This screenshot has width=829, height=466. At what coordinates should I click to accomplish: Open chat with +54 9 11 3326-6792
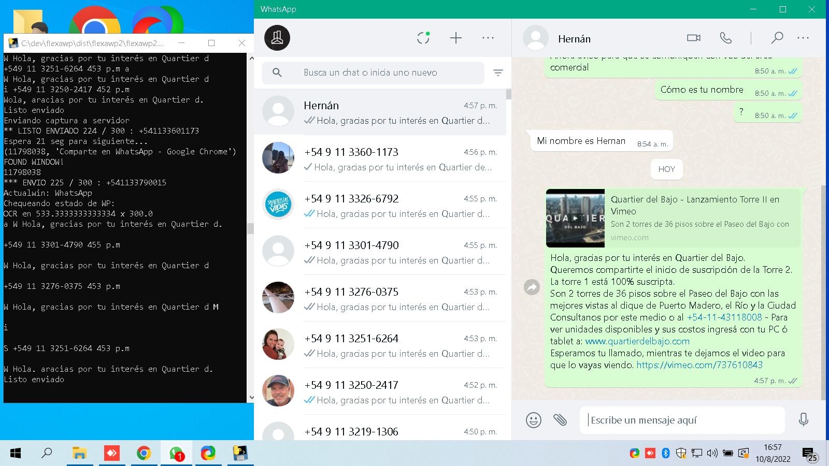pyautogui.click(x=380, y=205)
